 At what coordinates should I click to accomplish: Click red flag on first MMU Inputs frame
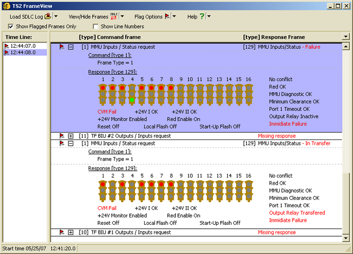tap(62, 47)
